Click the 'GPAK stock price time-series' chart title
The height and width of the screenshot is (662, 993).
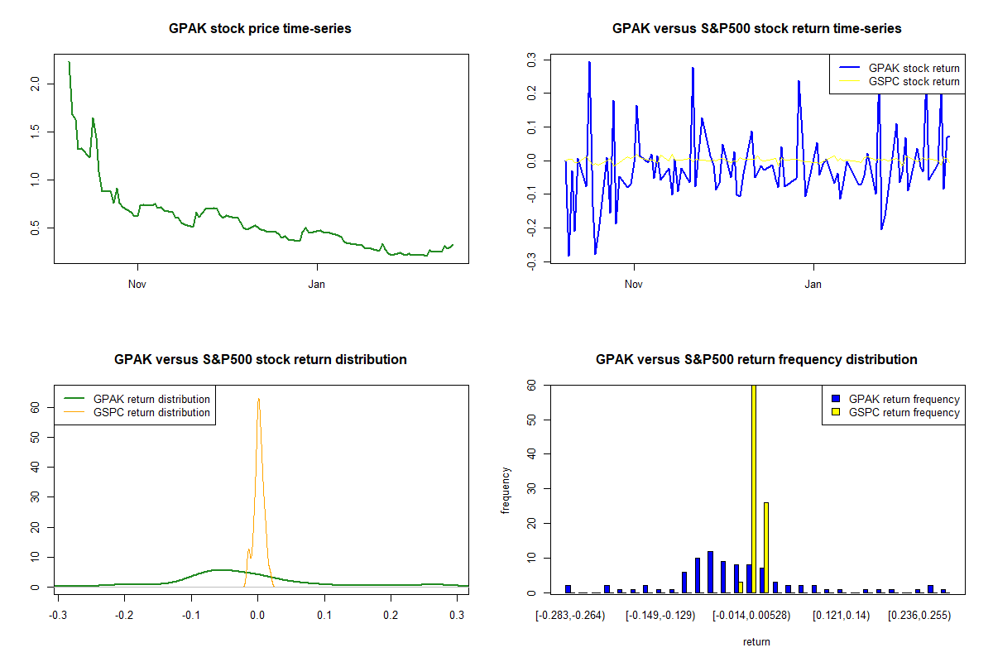(x=261, y=29)
